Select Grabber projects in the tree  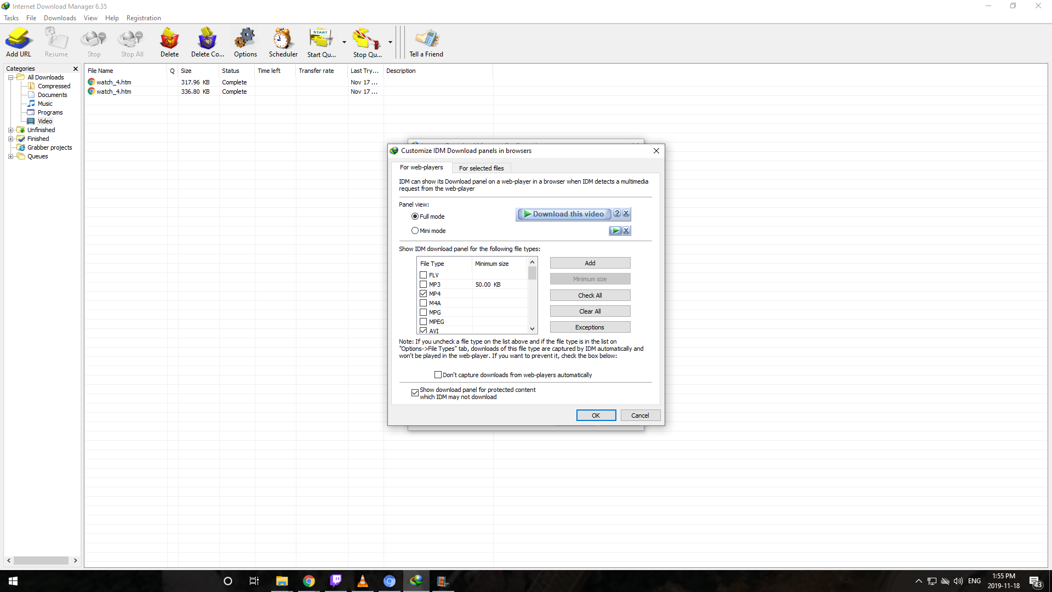click(x=49, y=147)
